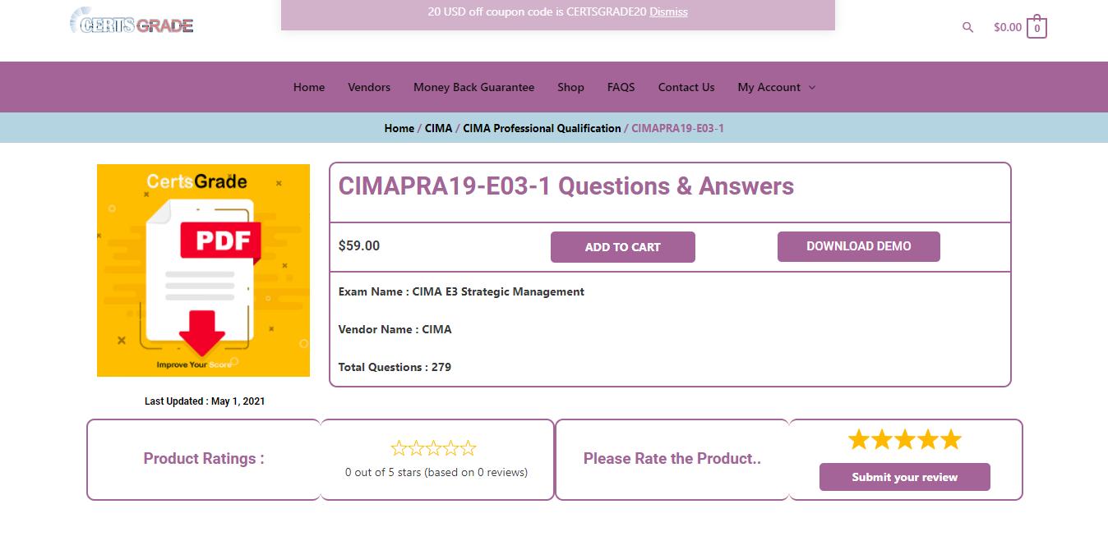Add the product to cart
1108x550 pixels.
click(x=622, y=247)
